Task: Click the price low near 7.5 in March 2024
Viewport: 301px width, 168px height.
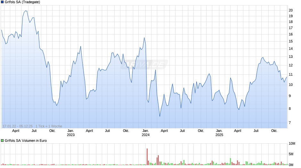Action: pyautogui.click(x=160, y=116)
